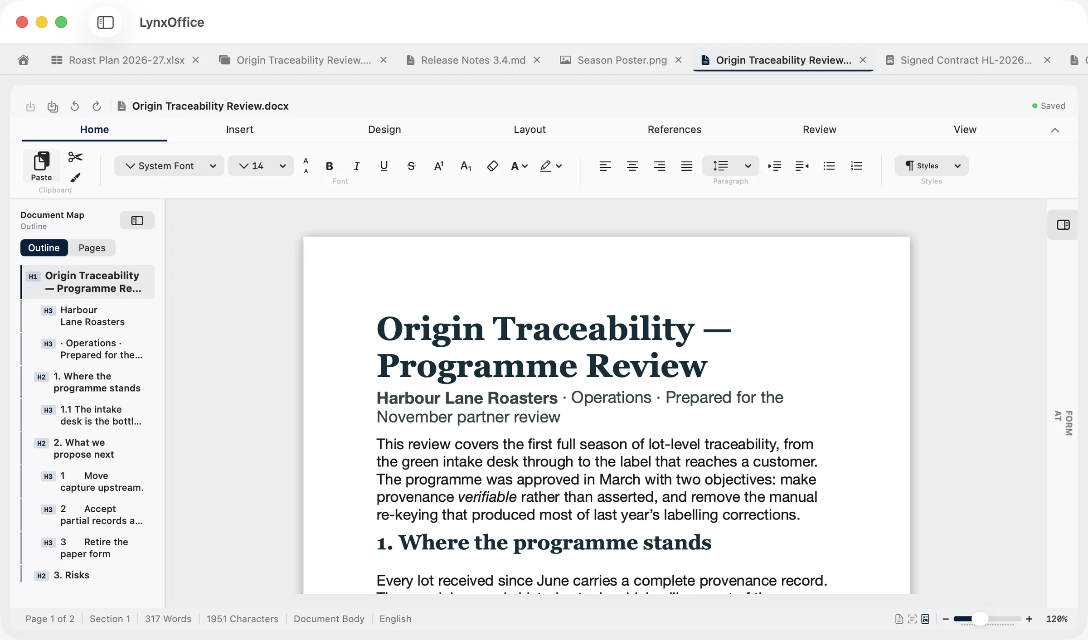Collapse the ribbon with the chevron

click(1055, 131)
